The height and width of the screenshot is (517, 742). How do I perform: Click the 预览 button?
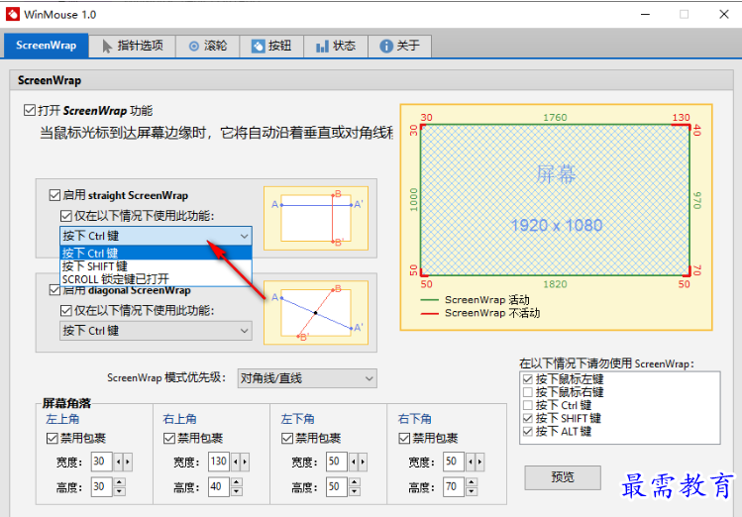pyautogui.click(x=563, y=477)
